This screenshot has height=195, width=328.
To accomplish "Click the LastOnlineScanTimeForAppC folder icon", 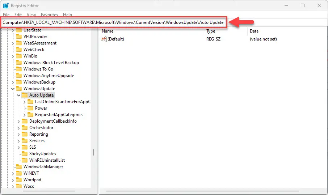I will (x=30, y=102).
